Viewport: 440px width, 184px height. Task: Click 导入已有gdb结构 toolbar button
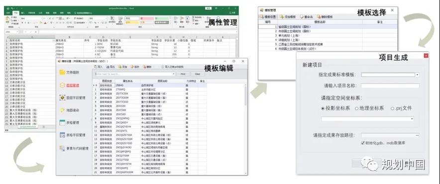[x=172, y=67]
